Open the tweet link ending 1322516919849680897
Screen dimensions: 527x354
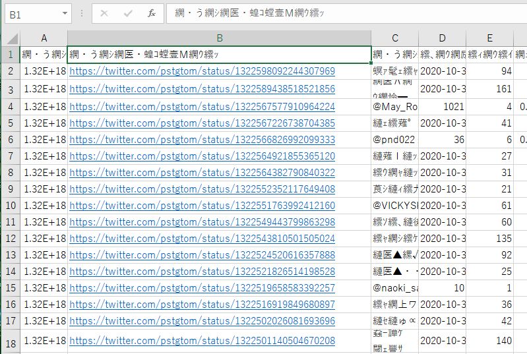tap(202, 305)
